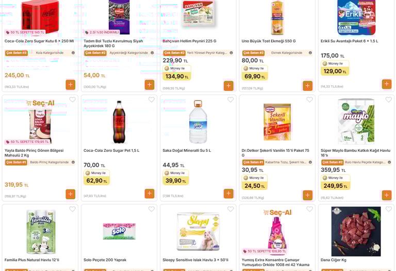396x271 pixels.
Task: Show info for Kola Kategorisinde best-seller badge
Action: pos(73,53)
